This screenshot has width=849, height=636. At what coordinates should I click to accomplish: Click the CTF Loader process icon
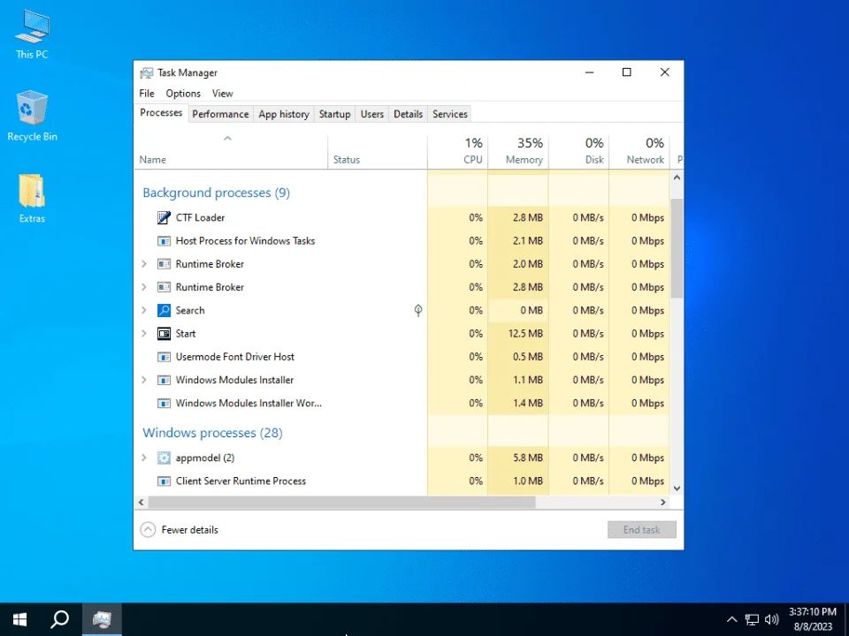click(164, 217)
